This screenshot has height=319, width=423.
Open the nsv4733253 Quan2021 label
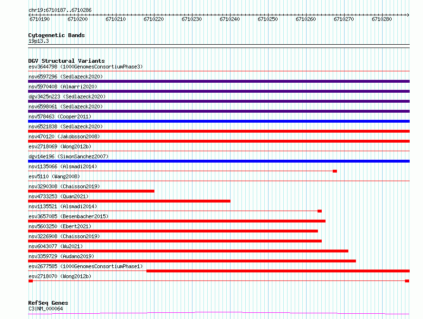coord(58,196)
